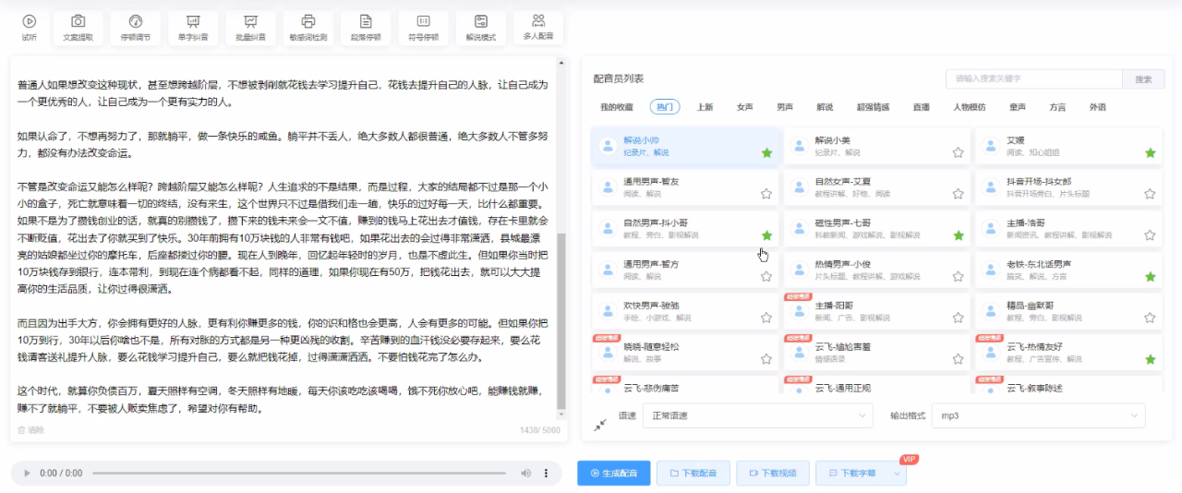Viewport: 1182px width, 493px height.
Task: Focus the voice search keyword input field
Action: [1032, 79]
